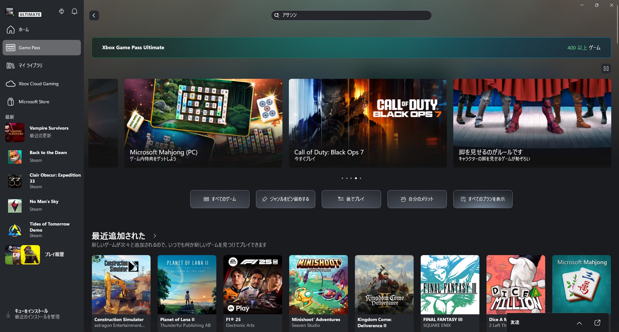
Task: Open the notifications bell
Action: tap(74, 12)
